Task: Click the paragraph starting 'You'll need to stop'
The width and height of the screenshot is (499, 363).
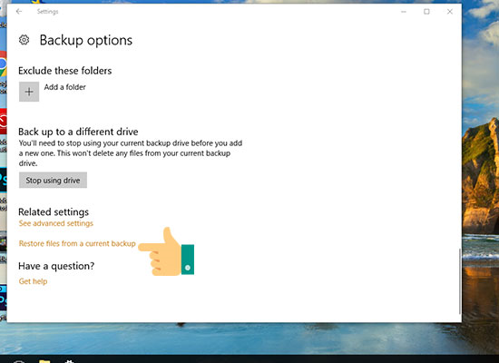Action: (131, 153)
